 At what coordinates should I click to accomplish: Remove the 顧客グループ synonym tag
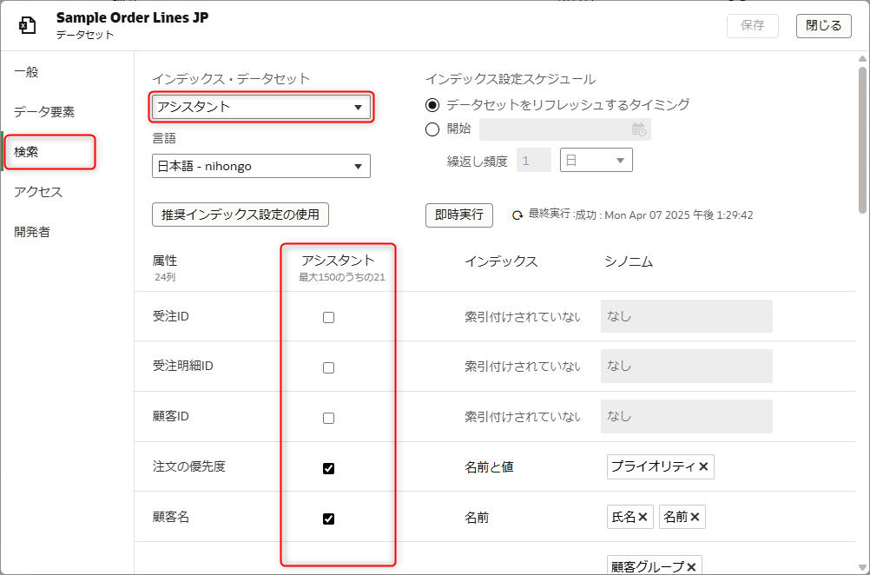point(691,566)
